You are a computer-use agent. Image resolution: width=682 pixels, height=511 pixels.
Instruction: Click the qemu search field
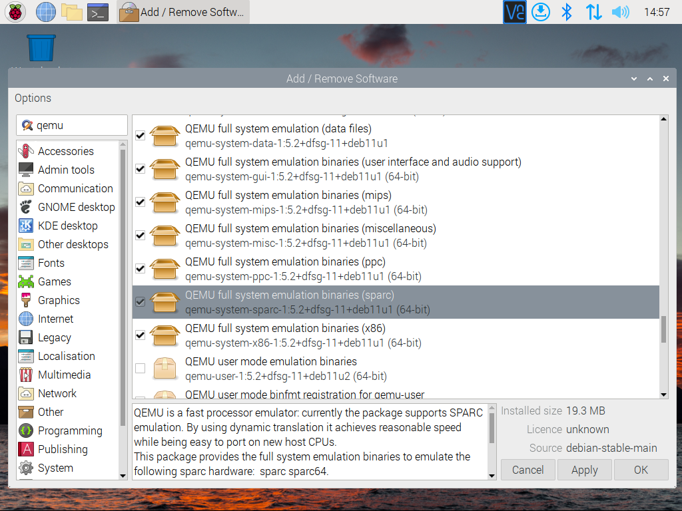pyautogui.click(x=72, y=125)
